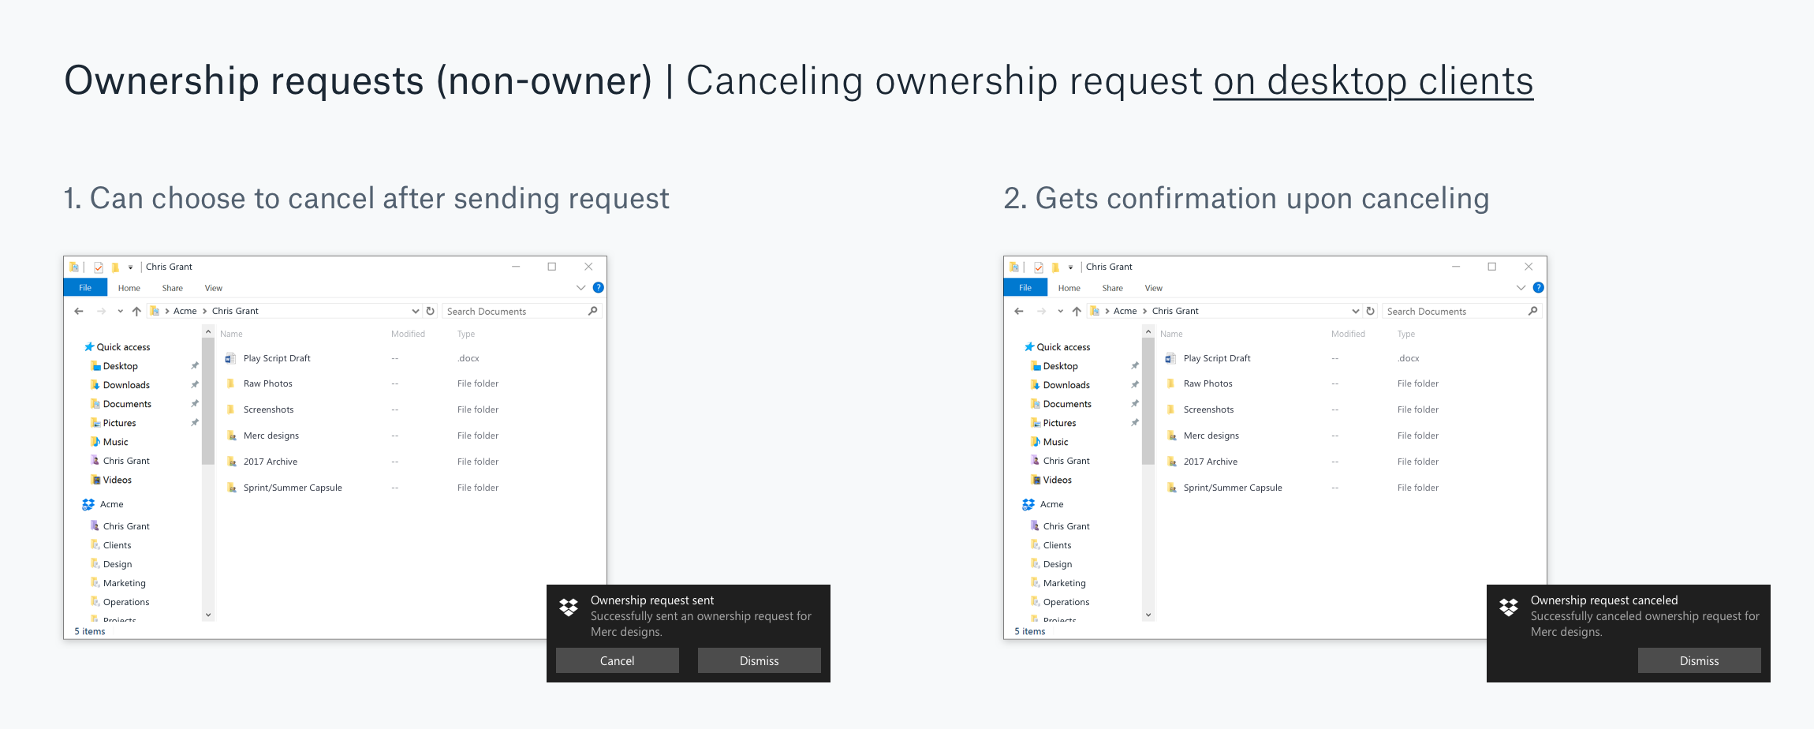1814x729 pixels.
Task: Open the Play Script Draft document icon
Action: coord(230,357)
